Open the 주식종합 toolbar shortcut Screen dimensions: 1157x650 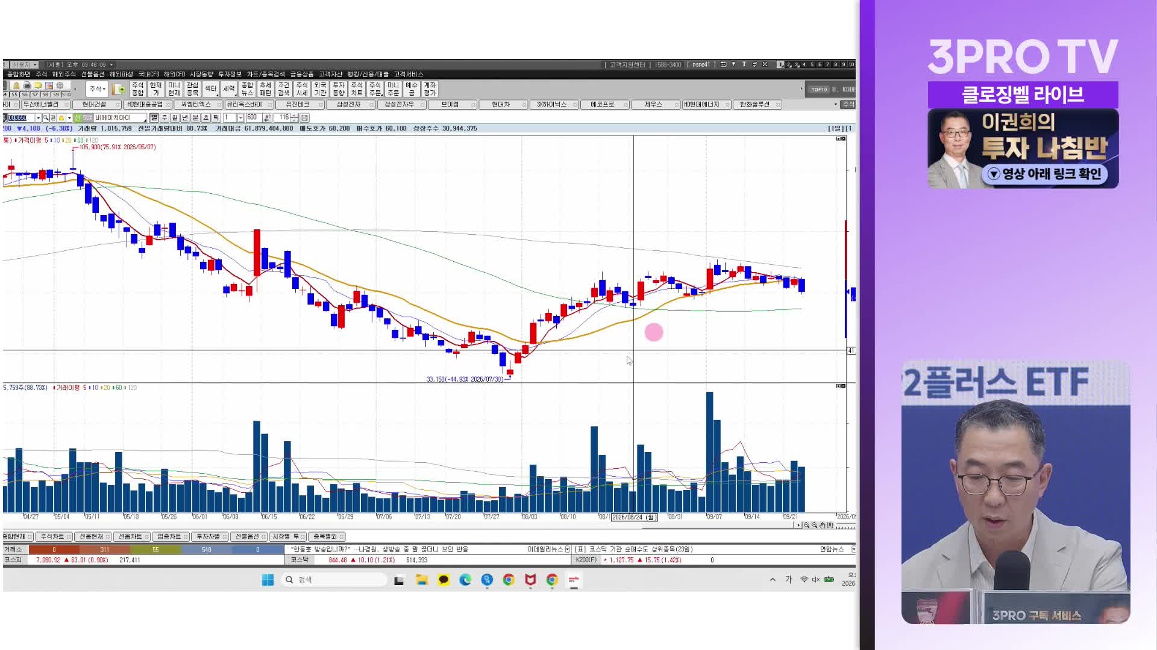137,89
